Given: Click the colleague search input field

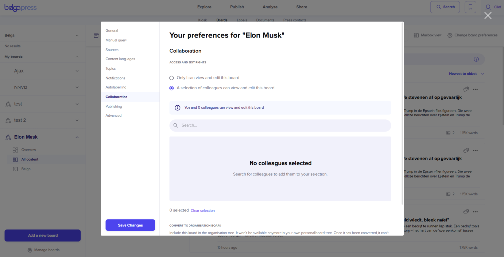Looking at the screenshot, I should (281, 125).
